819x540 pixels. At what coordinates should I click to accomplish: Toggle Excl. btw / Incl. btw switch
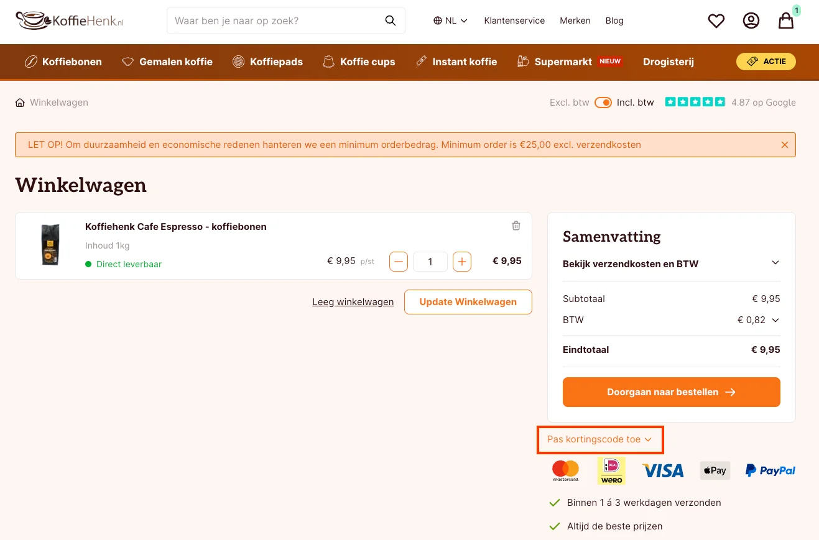pos(603,103)
